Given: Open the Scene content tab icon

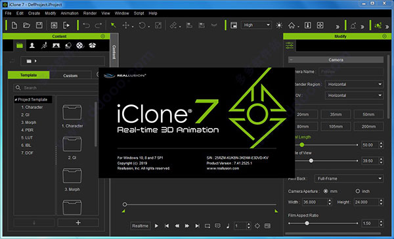Looking at the screenshot, I should pyautogui.click(x=56, y=45).
